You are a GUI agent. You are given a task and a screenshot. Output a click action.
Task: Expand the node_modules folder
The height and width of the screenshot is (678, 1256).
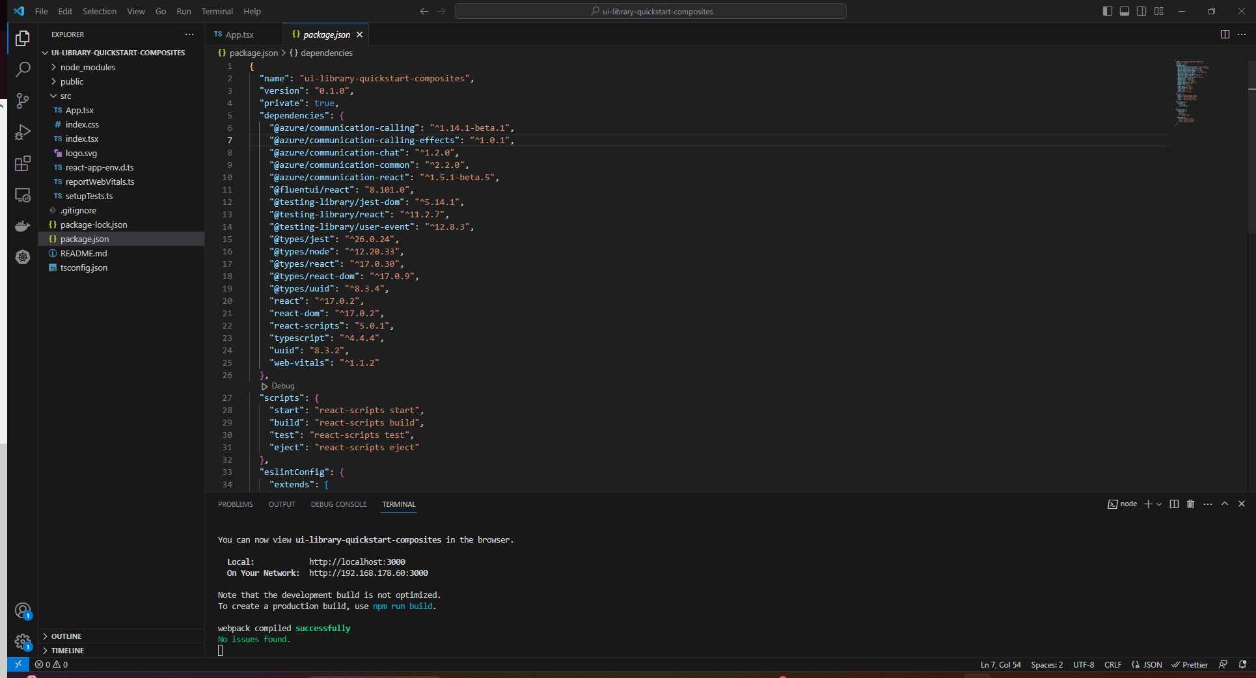coord(87,67)
